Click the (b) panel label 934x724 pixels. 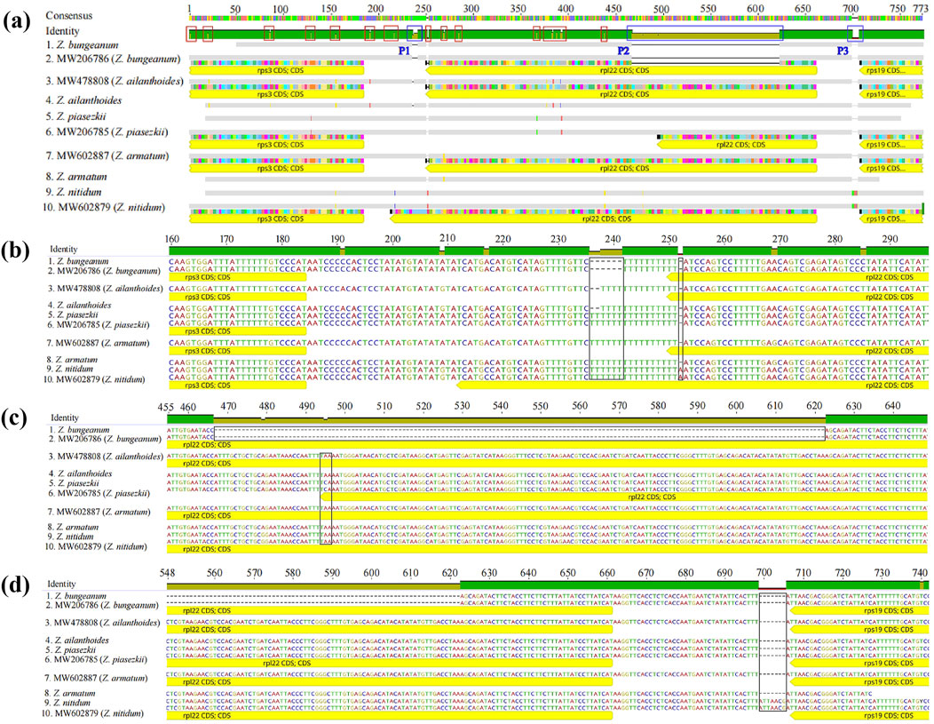coord(15,250)
